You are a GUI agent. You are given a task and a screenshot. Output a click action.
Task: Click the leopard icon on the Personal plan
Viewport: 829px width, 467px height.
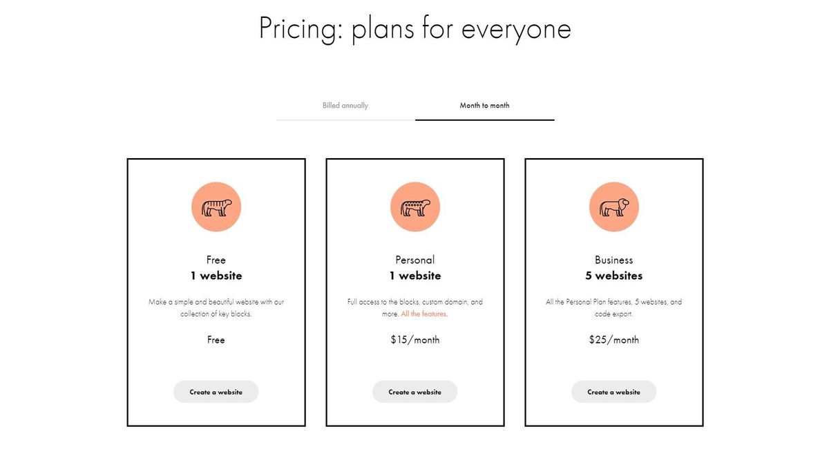coord(414,206)
